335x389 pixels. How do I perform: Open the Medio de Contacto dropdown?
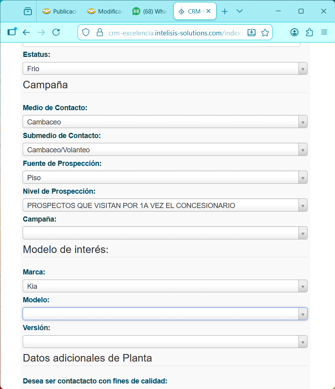[165, 122]
